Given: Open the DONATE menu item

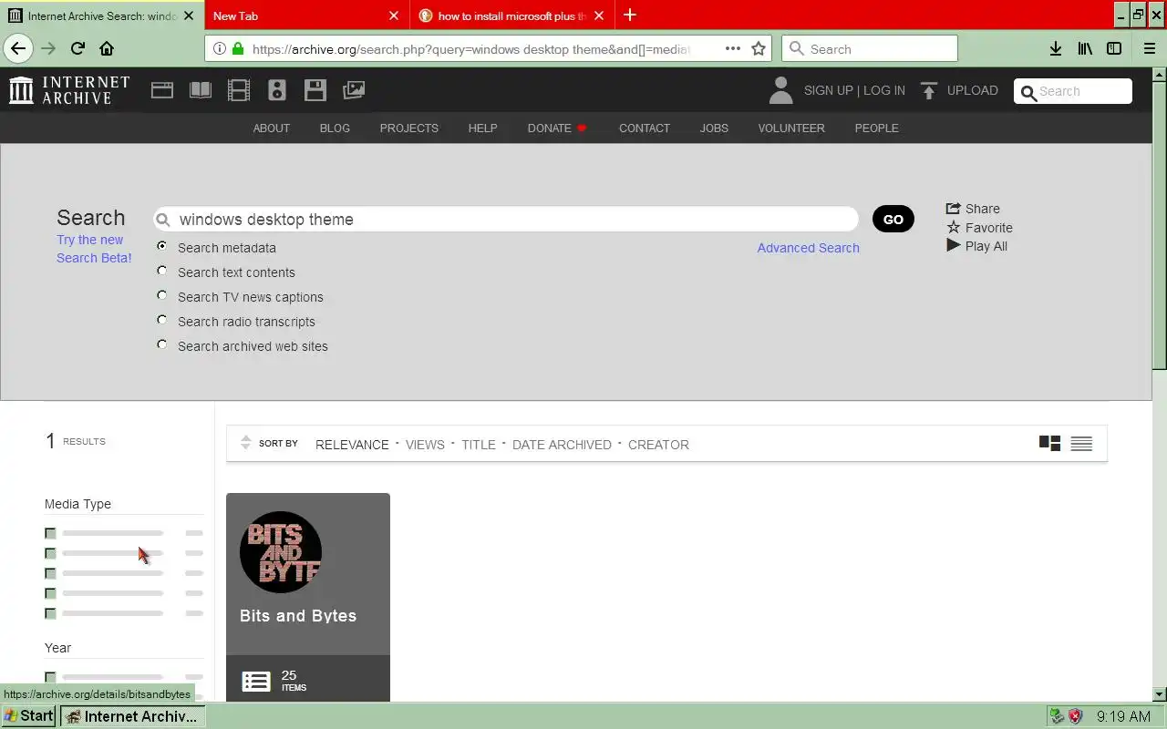Looking at the screenshot, I should pos(557,128).
